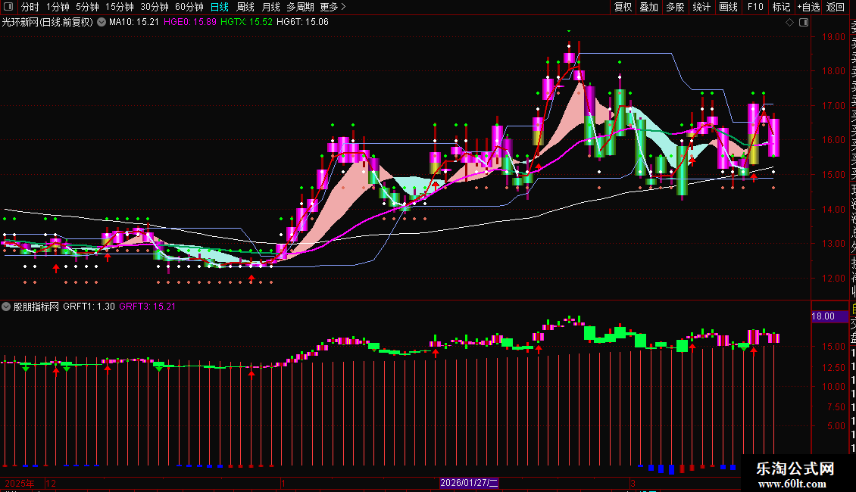Click the 12.50 indicator axis label

[x=833, y=368]
